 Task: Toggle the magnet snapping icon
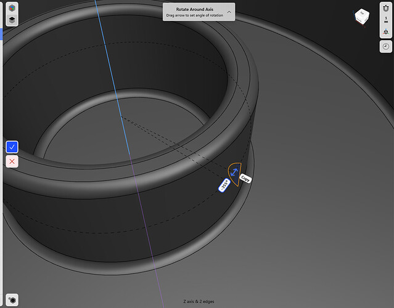click(x=386, y=9)
